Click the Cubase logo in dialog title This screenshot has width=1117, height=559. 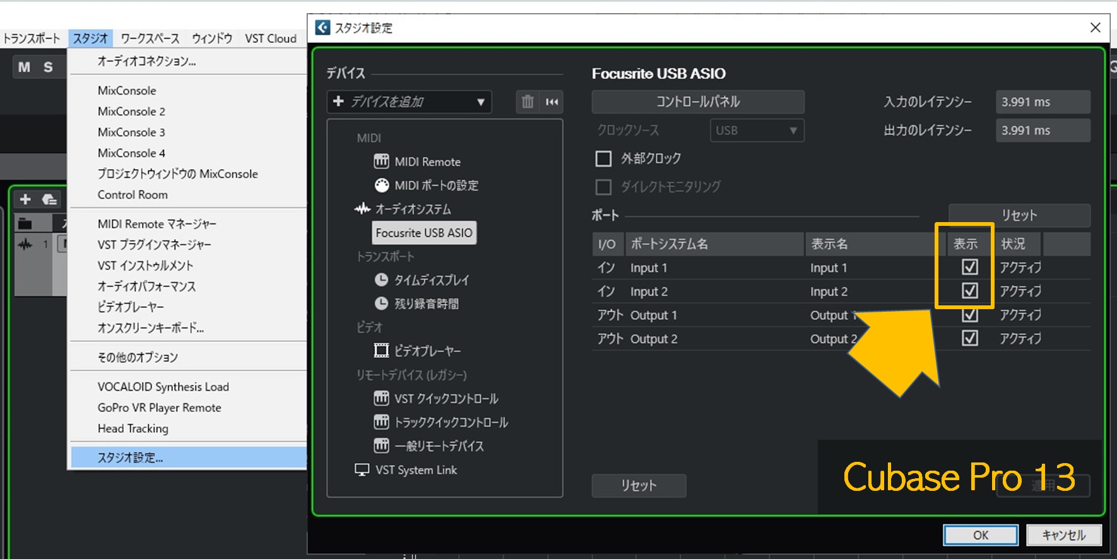pyautogui.click(x=322, y=27)
